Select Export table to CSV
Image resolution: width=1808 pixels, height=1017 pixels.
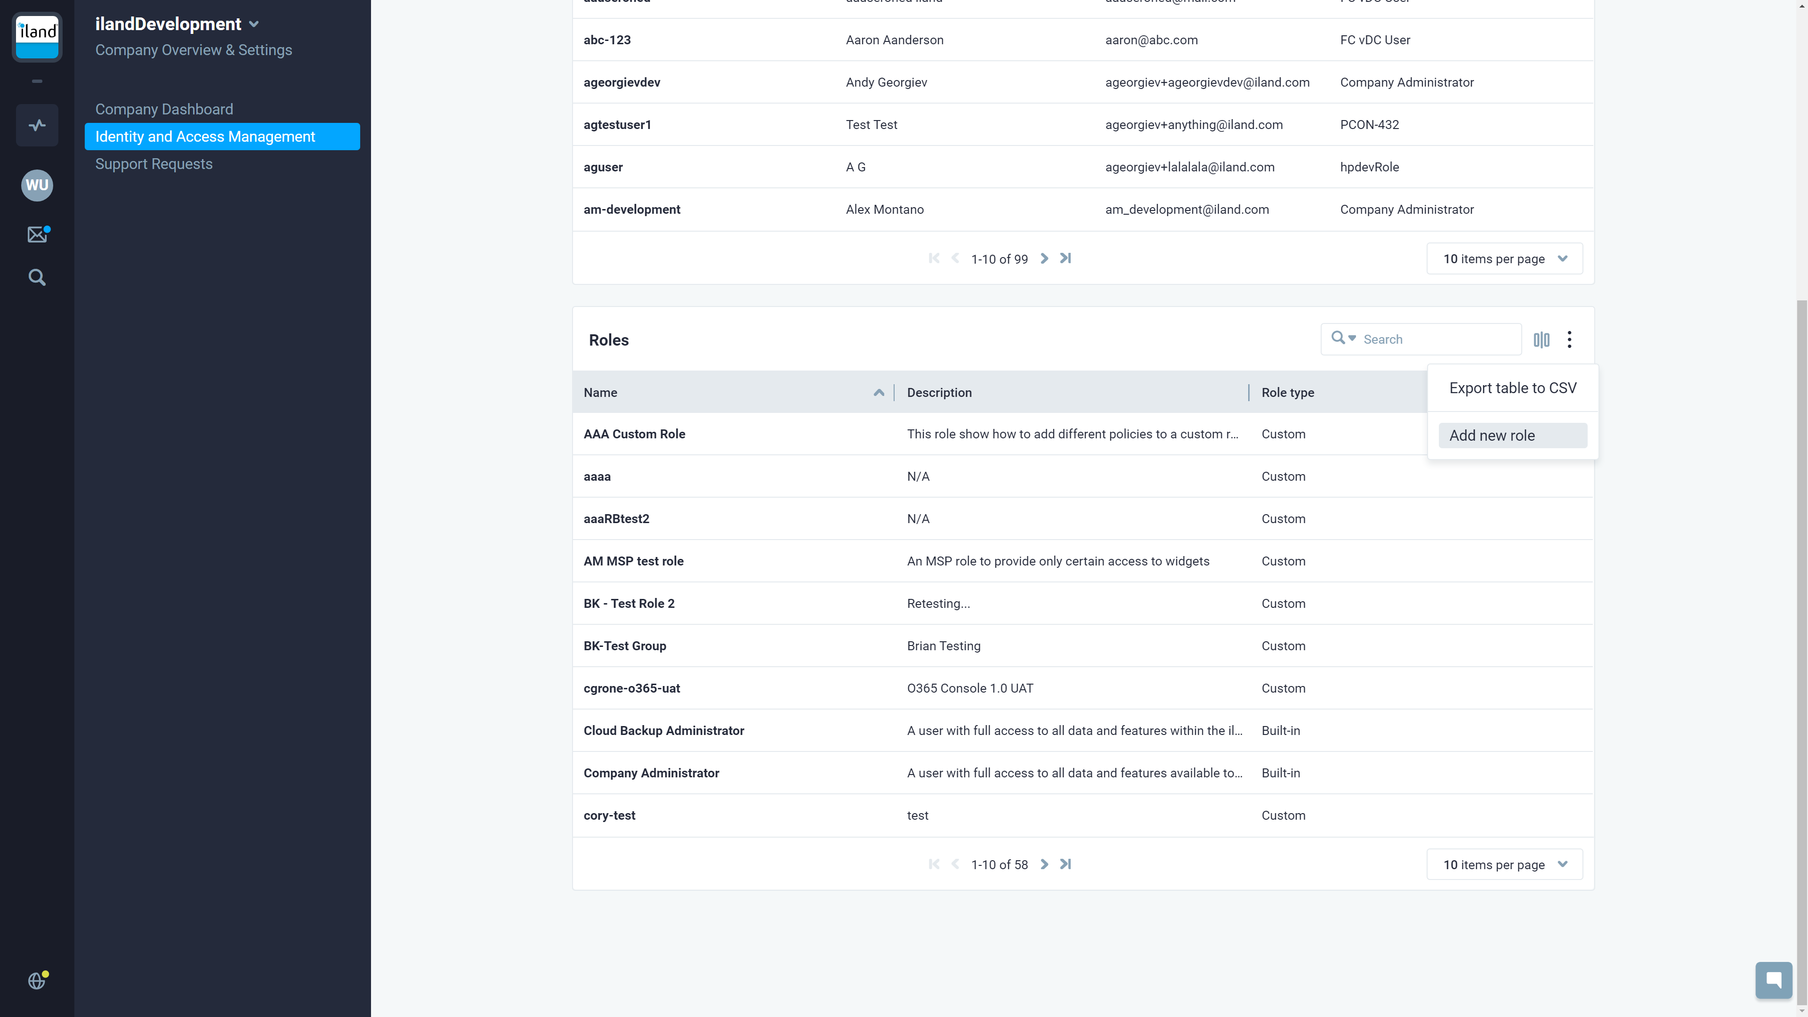(1512, 388)
